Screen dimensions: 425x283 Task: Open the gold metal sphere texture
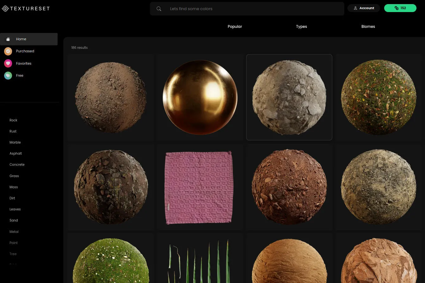click(200, 97)
